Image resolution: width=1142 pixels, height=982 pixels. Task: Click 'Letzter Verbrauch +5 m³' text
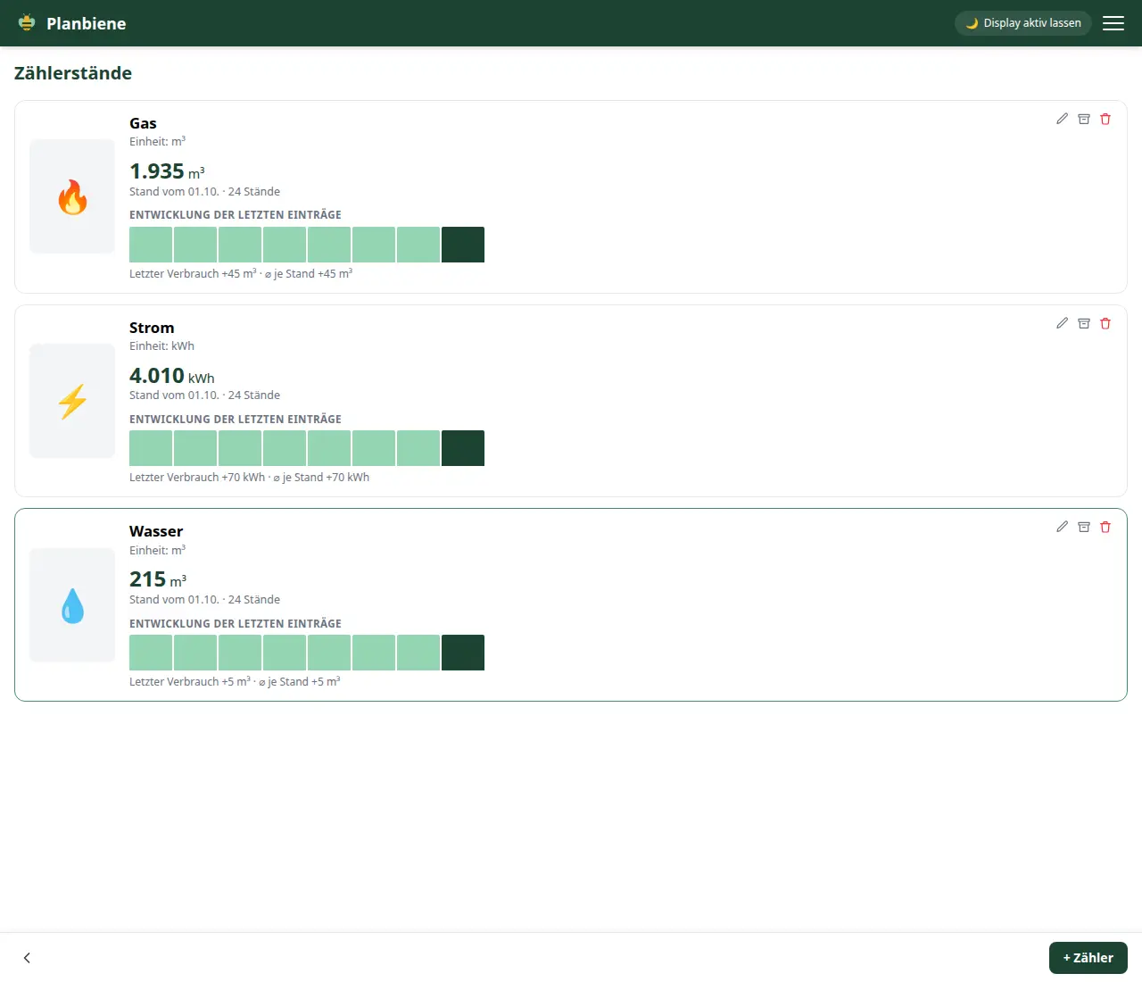click(190, 682)
